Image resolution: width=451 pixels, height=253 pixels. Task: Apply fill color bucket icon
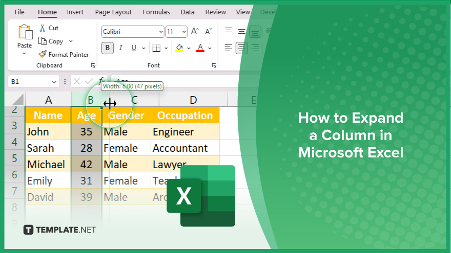[179, 48]
